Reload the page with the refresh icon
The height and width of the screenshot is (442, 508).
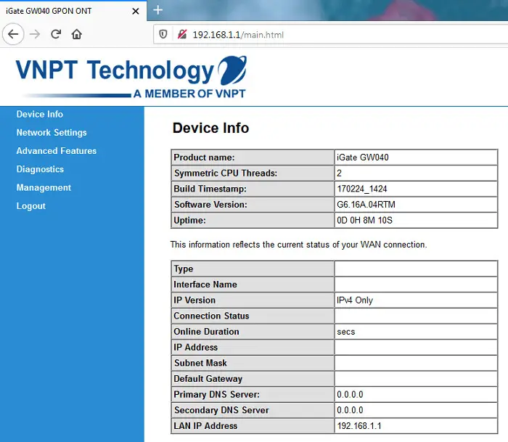(x=56, y=34)
